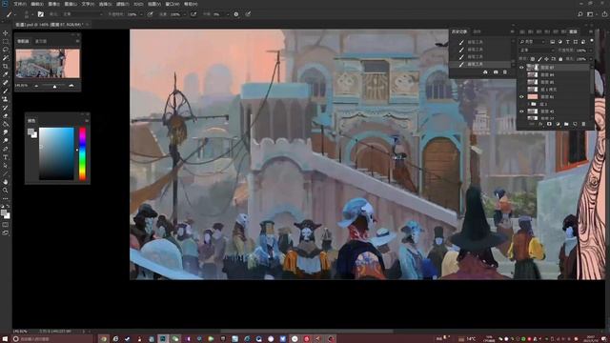Viewport: 610px width, 343px height.
Task: Open smoothing options gear in the options bar
Action: 236,14
